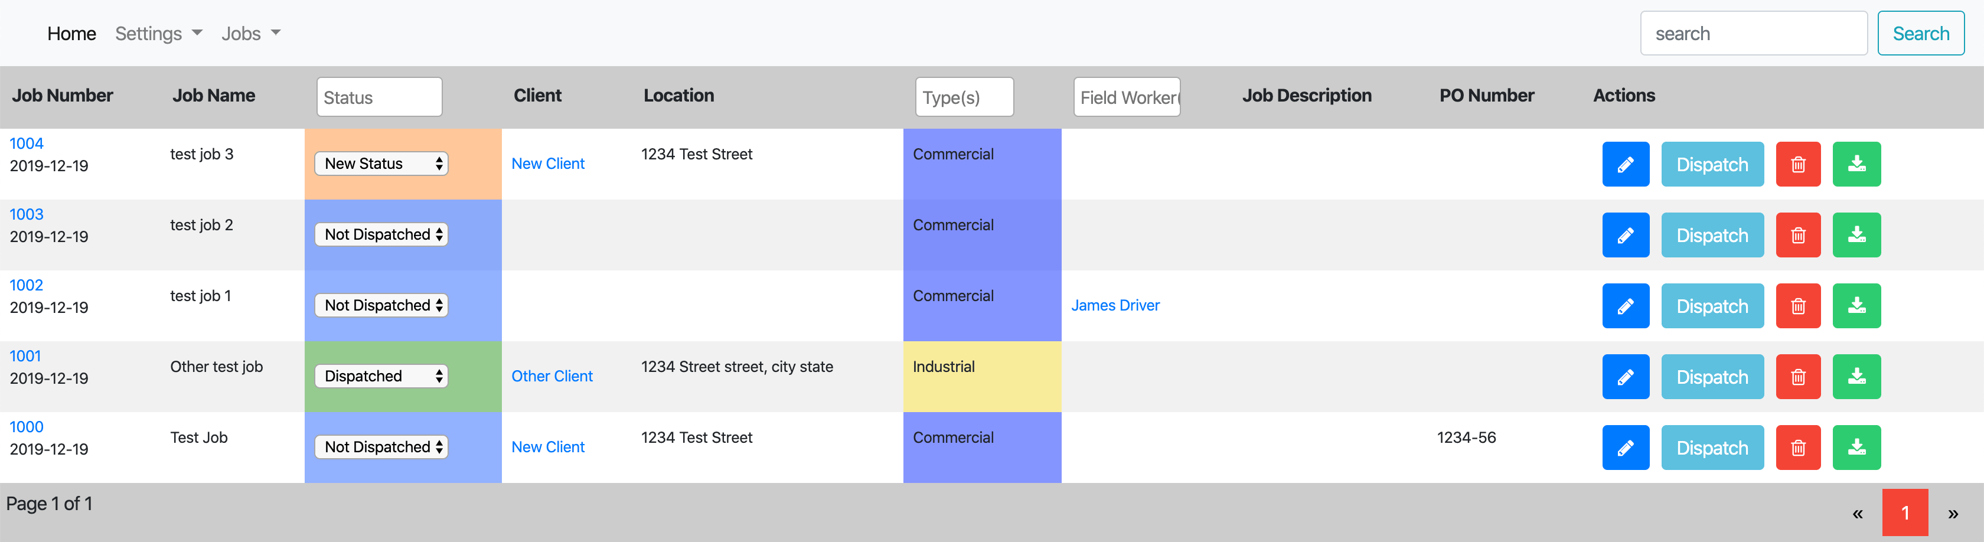Click the next page chevron in pagination
This screenshot has width=1984, height=542.
tap(1953, 512)
